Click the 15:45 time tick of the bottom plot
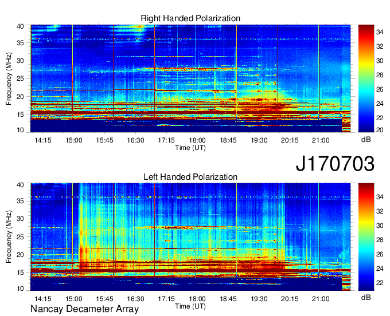This screenshot has height=316, width=390. (x=105, y=299)
